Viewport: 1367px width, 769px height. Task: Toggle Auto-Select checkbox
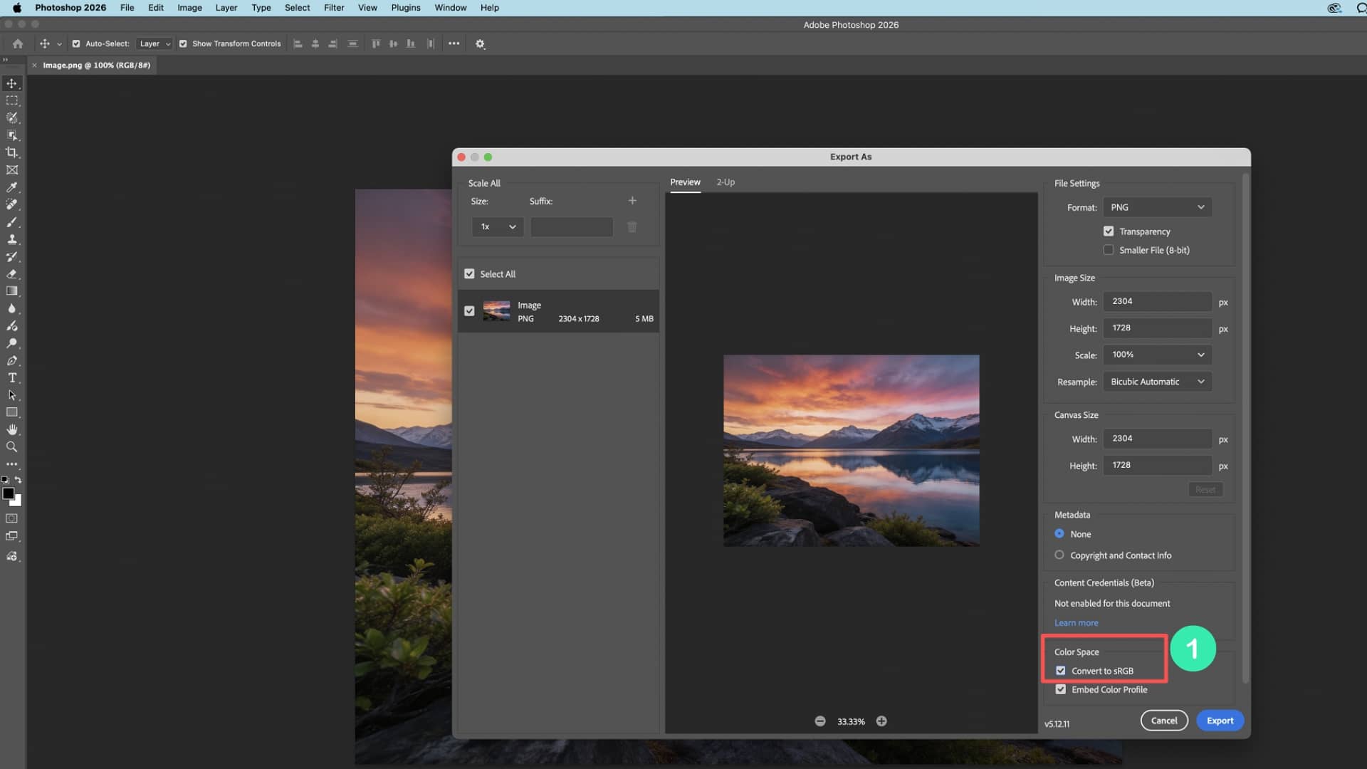tap(76, 43)
